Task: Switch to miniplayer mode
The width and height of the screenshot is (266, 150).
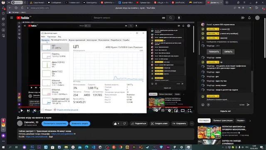Action: pyautogui.click(x=176, y=110)
